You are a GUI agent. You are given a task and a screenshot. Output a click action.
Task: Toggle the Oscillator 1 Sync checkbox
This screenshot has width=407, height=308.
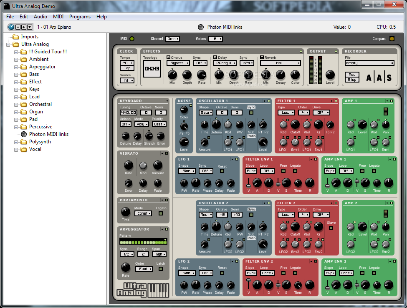tap(251, 113)
